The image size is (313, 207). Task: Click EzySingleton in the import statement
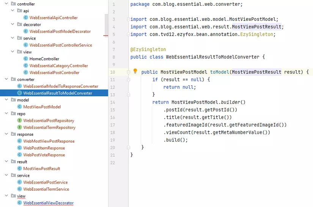(x=256, y=34)
